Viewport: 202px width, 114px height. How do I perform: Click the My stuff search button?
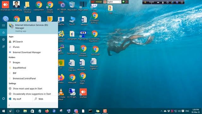click(x=20, y=99)
